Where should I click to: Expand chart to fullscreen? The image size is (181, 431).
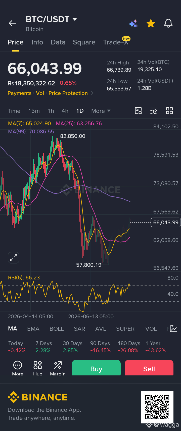click(14, 258)
